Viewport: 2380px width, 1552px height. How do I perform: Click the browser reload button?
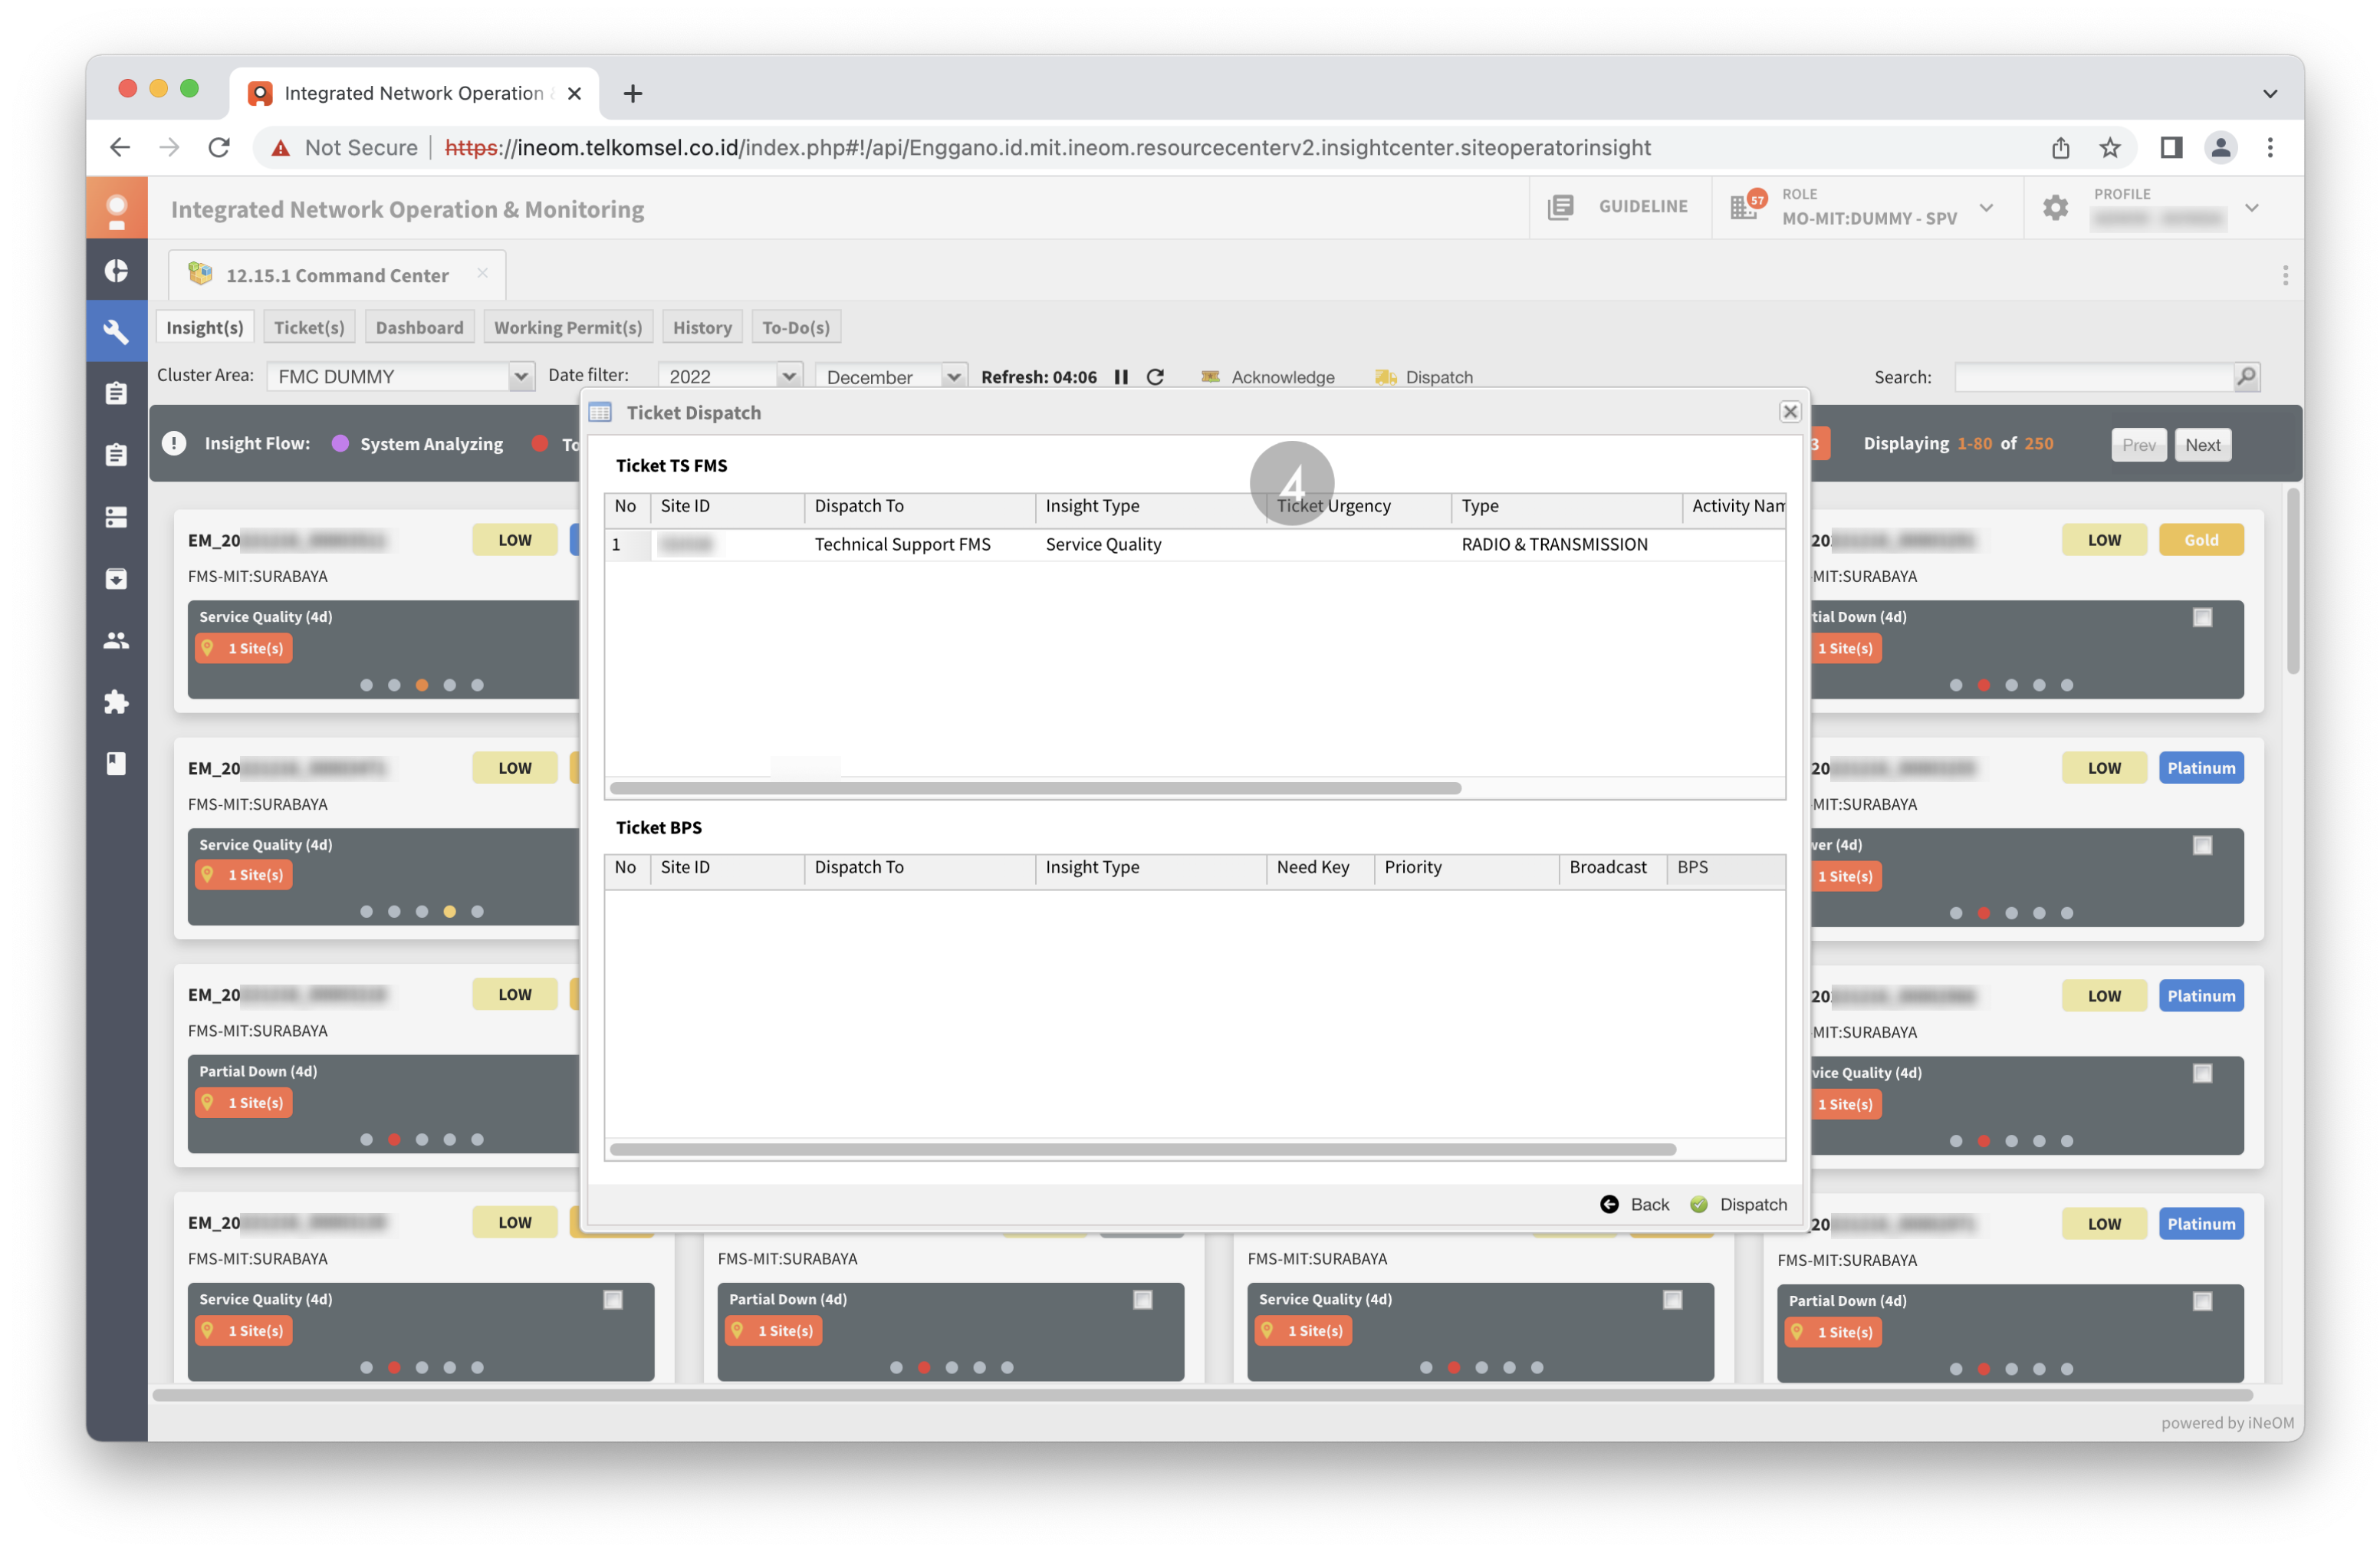219,148
